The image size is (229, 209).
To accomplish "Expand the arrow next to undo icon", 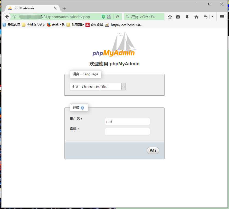I will [212, 17].
